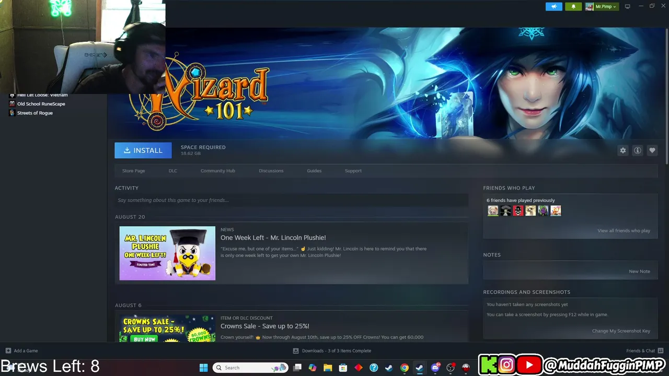Screen dimensions: 669x376
Task: Open the Store Page tab
Action: 134,171
